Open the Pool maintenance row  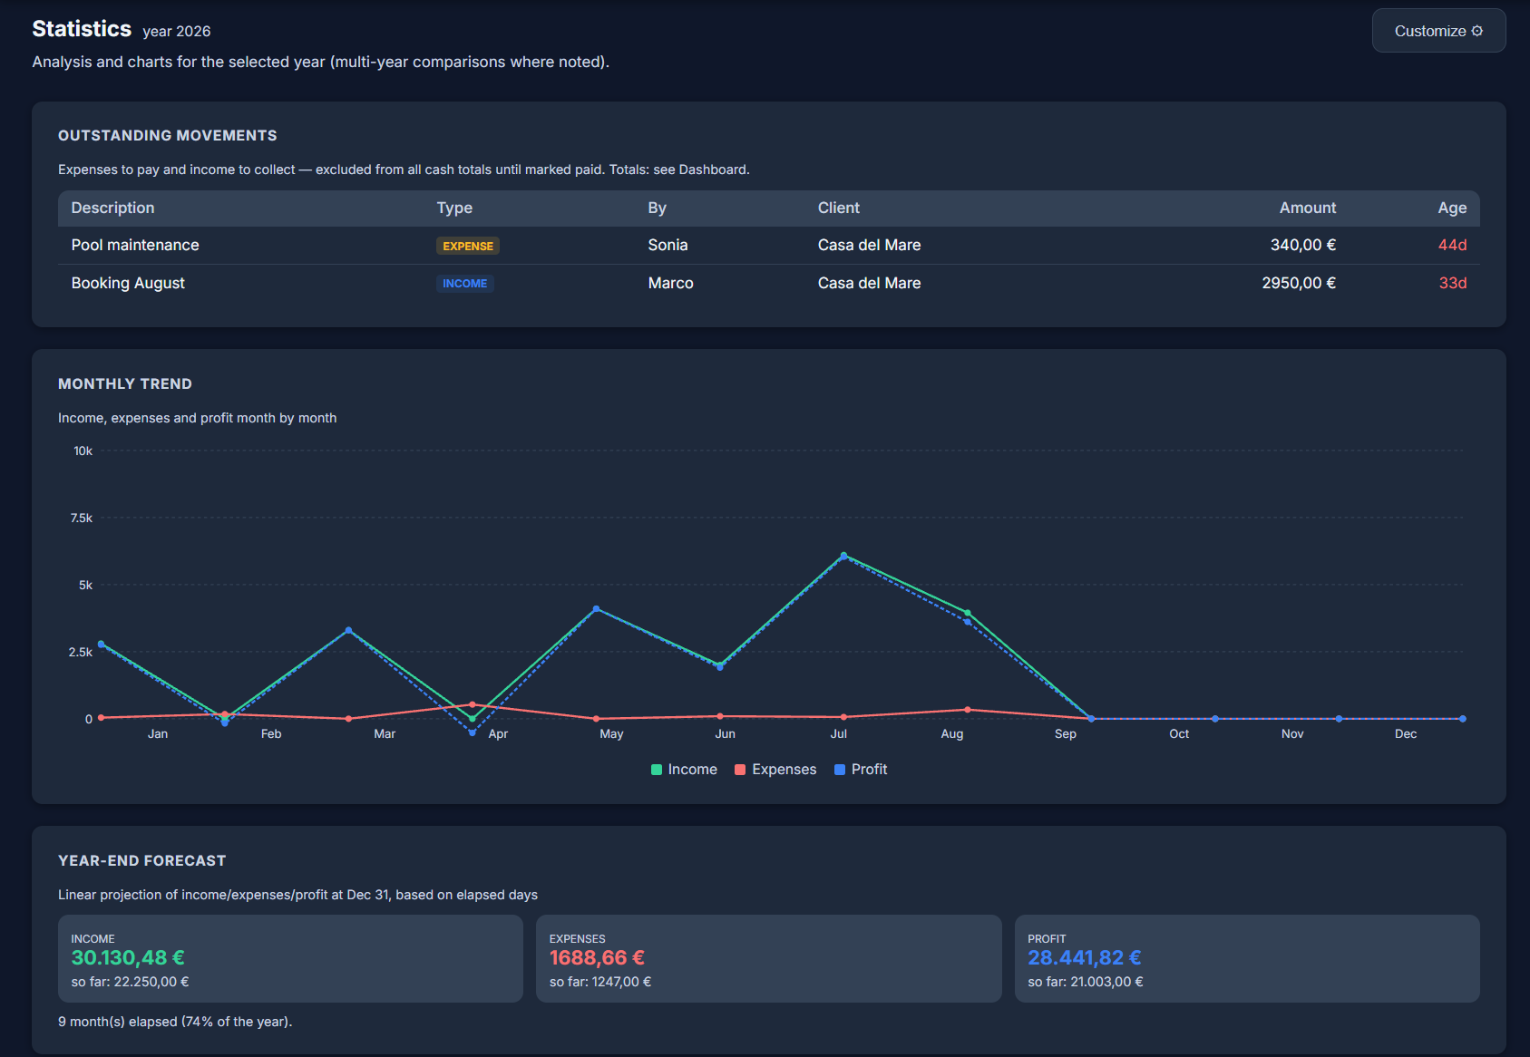(769, 245)
